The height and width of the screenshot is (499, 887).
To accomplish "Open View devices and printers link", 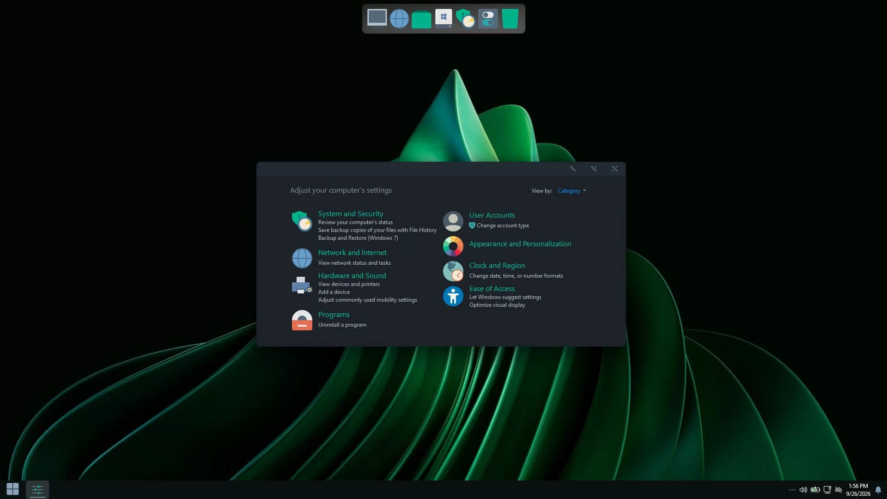I will (x=349, y=284).
